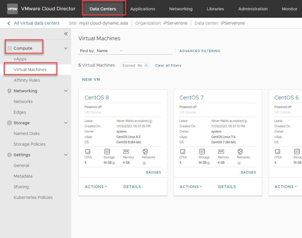The height and width of the screenshot is (238, 302).
Task: Open Storage Policies in sidebar
Action: tap(29, 144)
